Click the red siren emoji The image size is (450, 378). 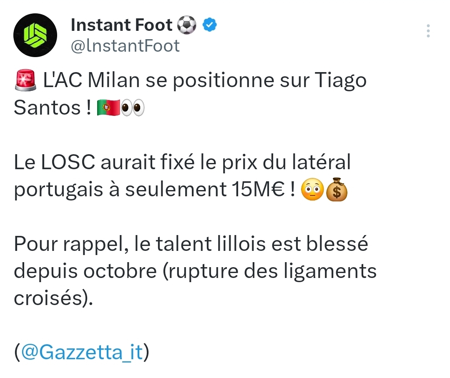click(x=25, y=80)
